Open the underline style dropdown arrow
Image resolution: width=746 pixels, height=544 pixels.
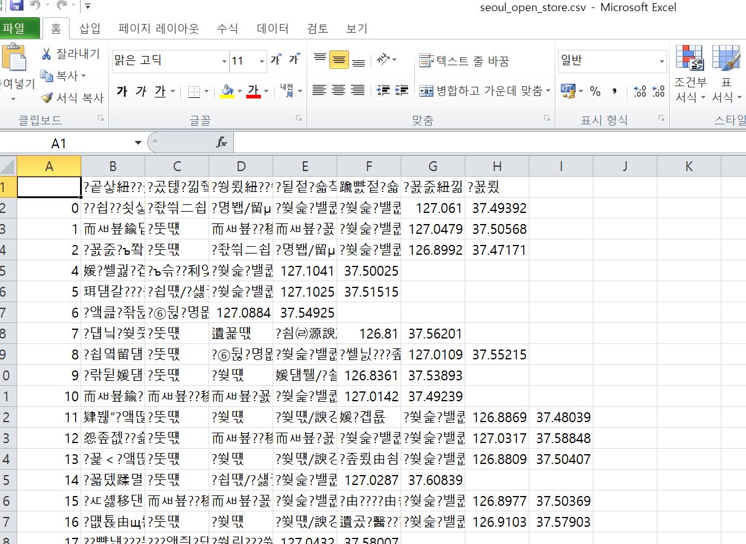[173, 92]
